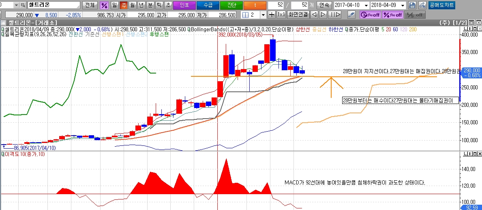Toggle the percent/price comparison icon
The image size is (482, 210).
tap(104, 5)
